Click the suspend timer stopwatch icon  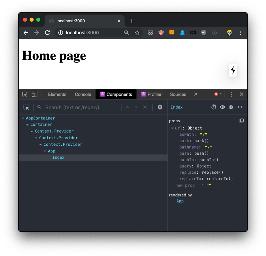coord(214,107)
